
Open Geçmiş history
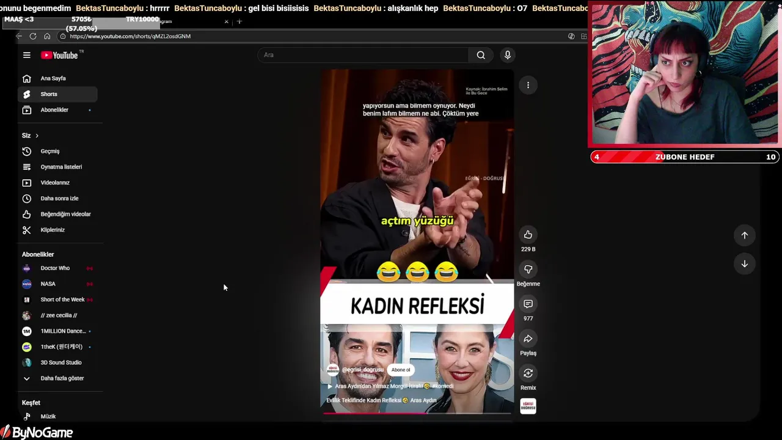[x=57, y=151]
